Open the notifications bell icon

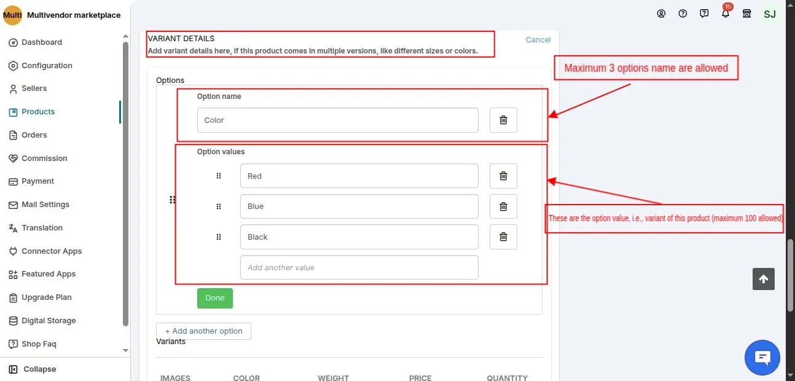coord(725,13)
